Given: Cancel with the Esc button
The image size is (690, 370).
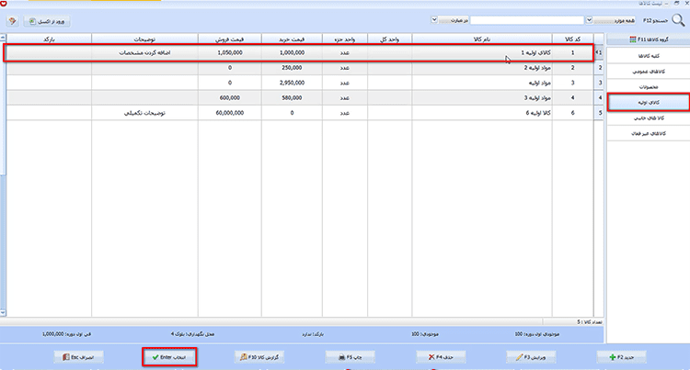Looking at the screenshot, I should (79, 357).
